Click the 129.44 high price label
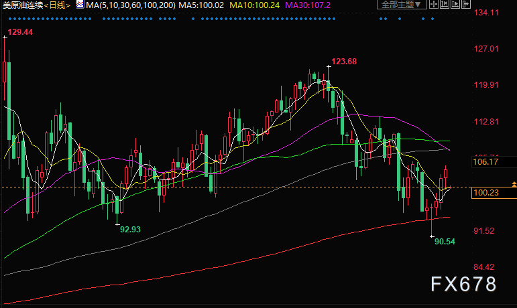This screenshot has height=308, width=517. coord(20,32)
